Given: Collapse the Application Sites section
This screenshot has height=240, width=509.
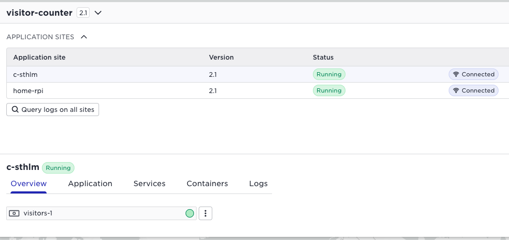Looking at the screenshot, I should click(x=84, y=37).
